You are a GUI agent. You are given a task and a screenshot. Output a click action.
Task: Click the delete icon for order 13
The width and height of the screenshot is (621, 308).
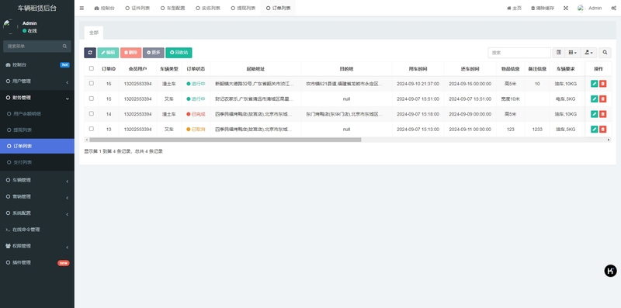[603, 129]
